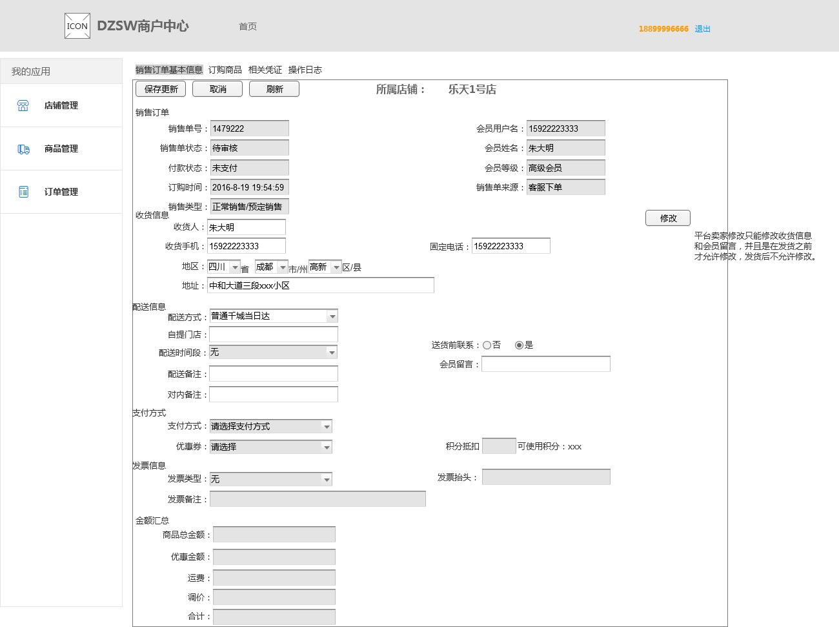Image resolution: width=839 pixels, height=627 pixels.
Task: Open 商品管理 in sidebar
Action: coord(61,149)
